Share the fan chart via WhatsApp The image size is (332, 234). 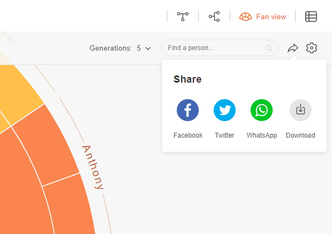tap(262, 110)
